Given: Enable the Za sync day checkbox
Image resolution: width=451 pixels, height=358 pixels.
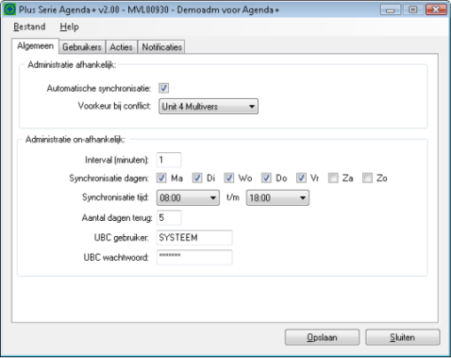Looking at the screenshot, I should pos(333,178).
